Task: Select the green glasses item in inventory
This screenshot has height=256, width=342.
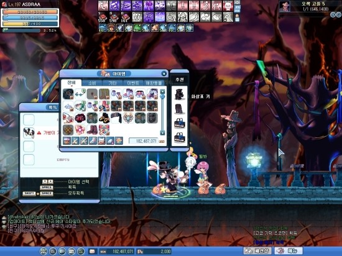Action: click(80, 94)
